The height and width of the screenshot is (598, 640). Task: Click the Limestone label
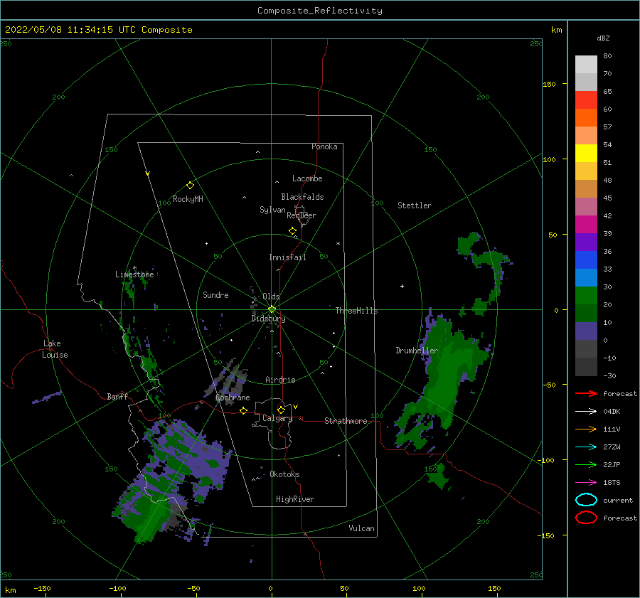pyautogui.click(x=134, y=274)
